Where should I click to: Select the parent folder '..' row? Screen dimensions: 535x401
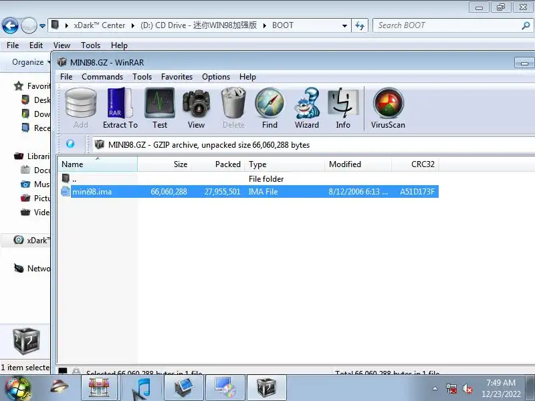click(x=249, y=178)
